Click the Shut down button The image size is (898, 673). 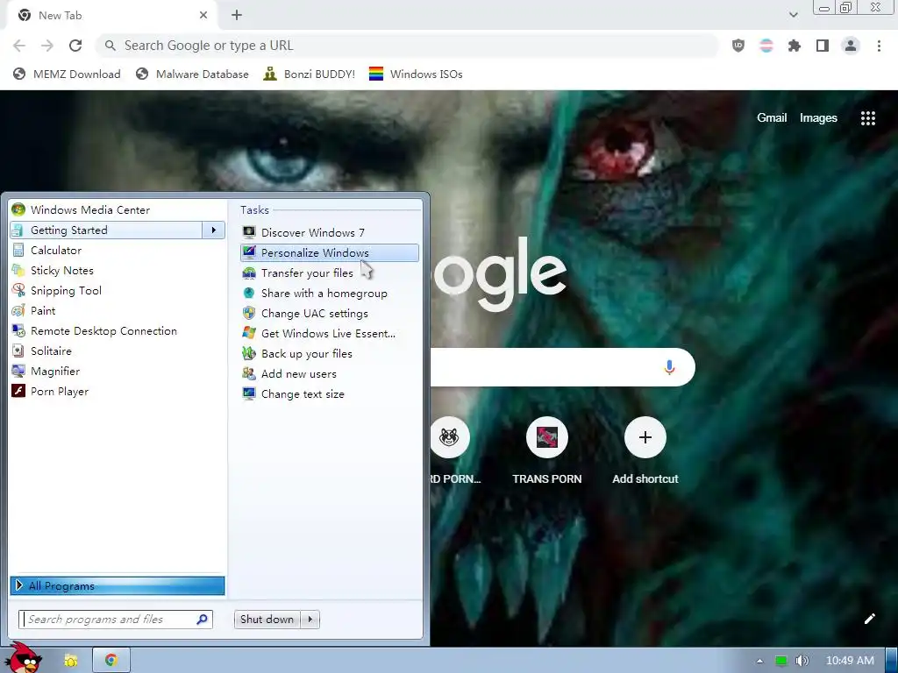[x=268, y=620]
